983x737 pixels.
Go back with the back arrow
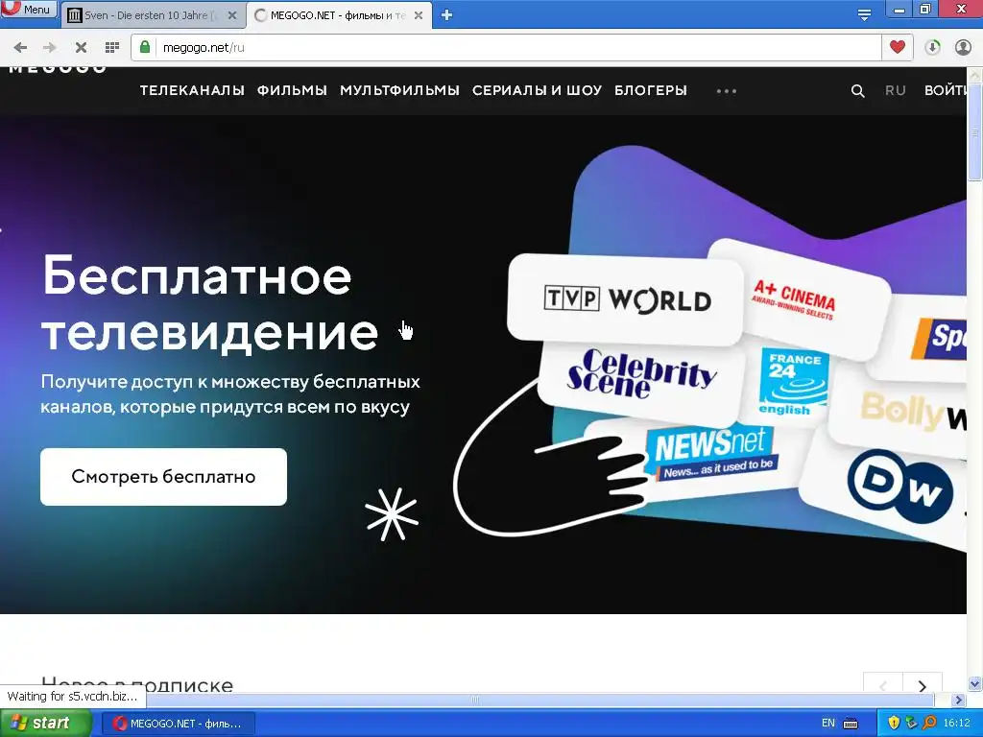point(20,47)
